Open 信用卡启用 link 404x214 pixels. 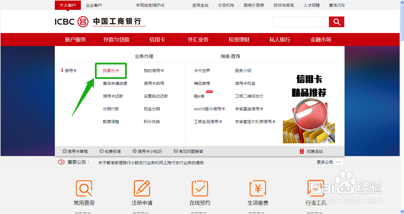(154, 83)
